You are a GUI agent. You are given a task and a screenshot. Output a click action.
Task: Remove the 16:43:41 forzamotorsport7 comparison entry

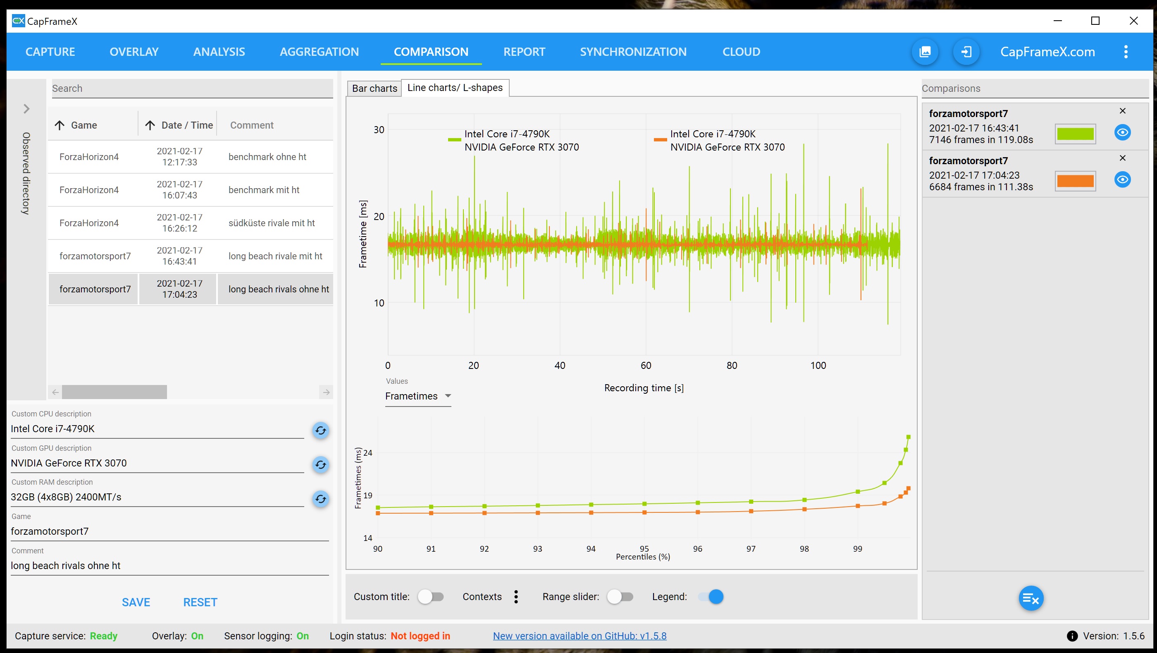tap(1122, 111)
